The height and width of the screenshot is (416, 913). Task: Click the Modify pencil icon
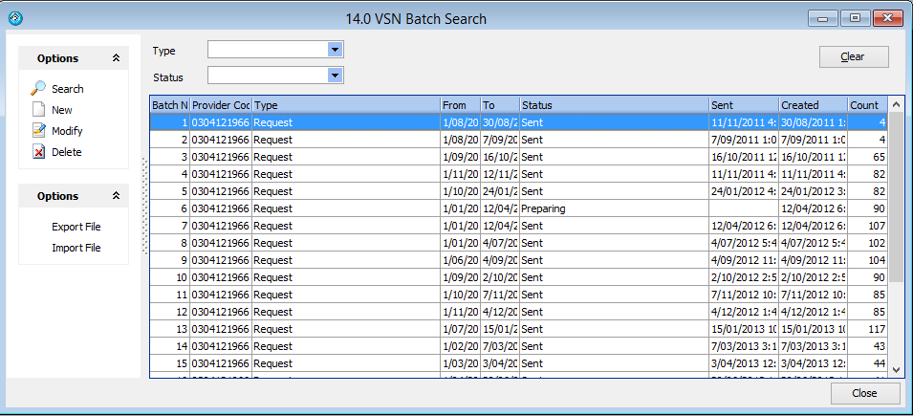click(39, 131)
